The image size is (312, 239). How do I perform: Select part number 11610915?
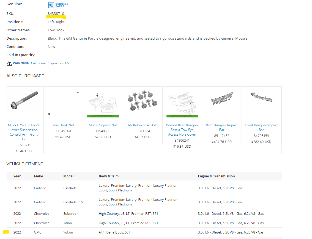tap(24, 145)
